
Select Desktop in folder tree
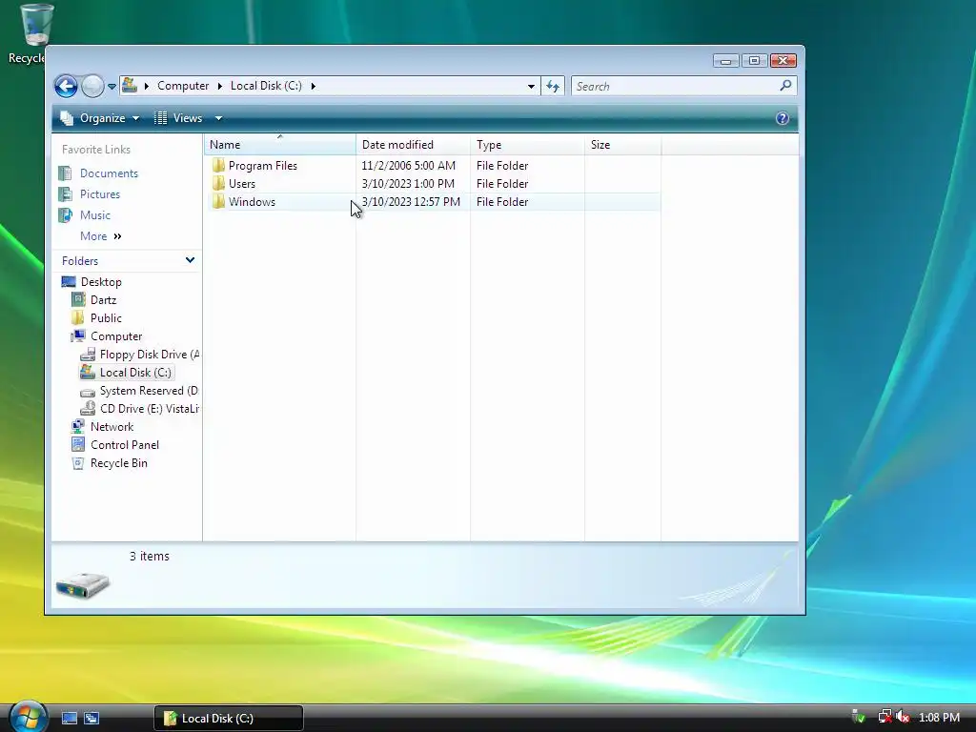tap(101, 282)
